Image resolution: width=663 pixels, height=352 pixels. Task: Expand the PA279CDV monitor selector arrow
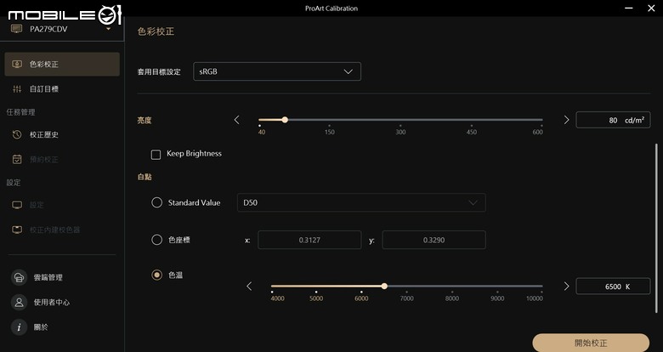[x=108, y=29]
